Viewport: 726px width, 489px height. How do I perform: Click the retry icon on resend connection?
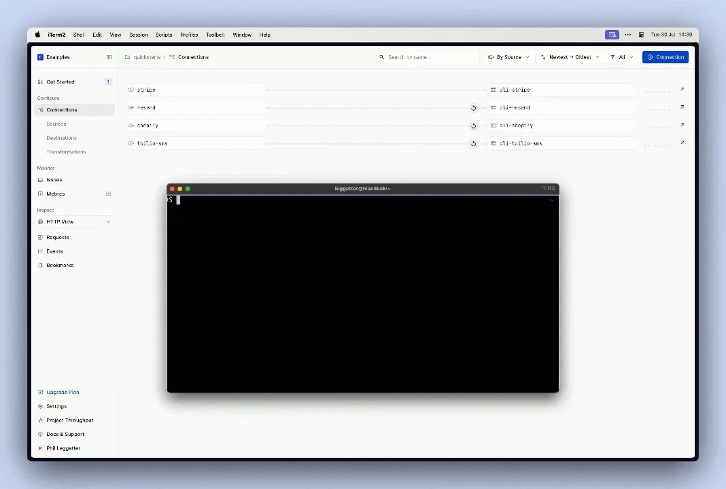pyautogui.click(x=473, y=108)
